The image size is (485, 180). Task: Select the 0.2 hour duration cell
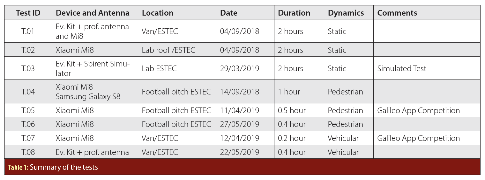[292, 138]
